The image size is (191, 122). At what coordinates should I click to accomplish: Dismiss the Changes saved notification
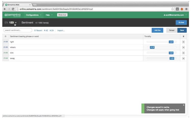[184, 105]
